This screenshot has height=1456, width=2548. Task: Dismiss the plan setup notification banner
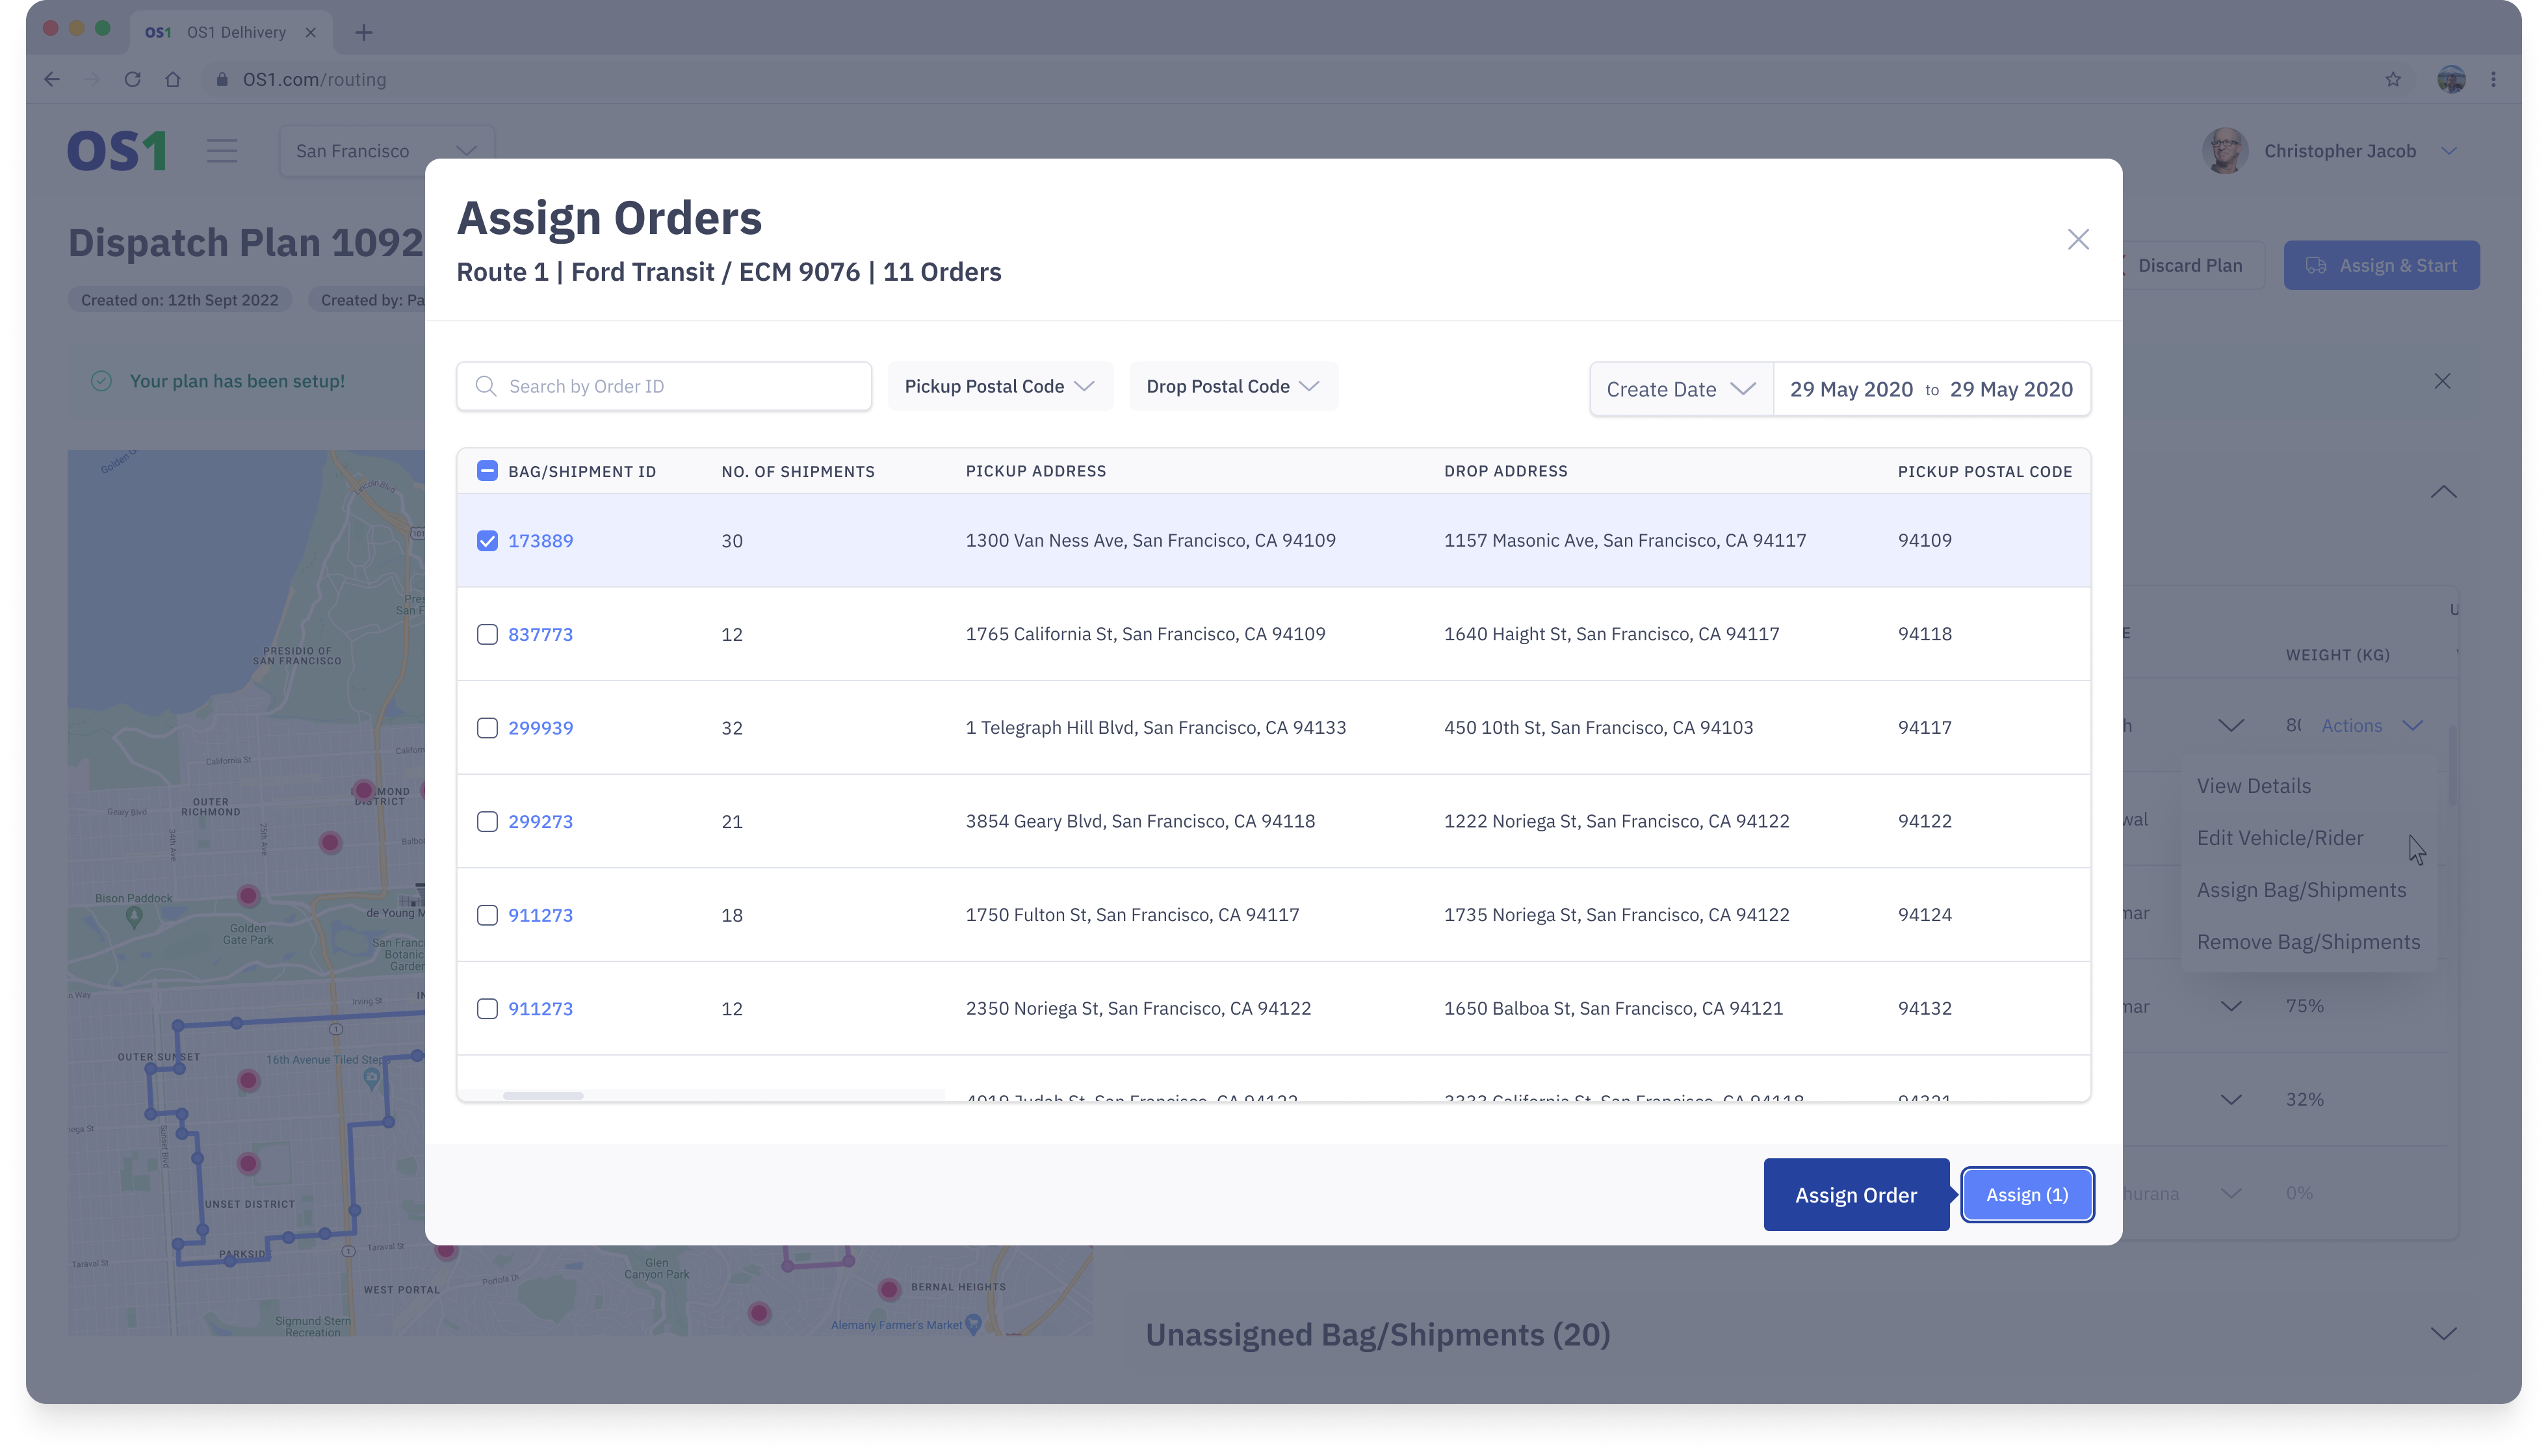tap(2442, 381)
